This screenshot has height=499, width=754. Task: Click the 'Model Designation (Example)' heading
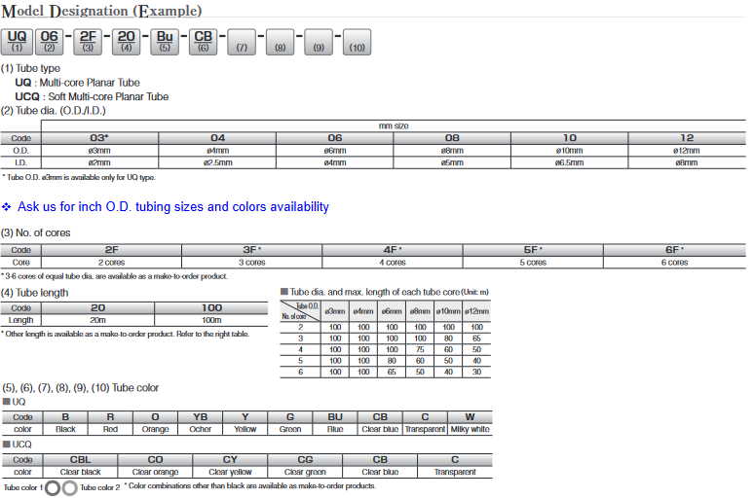[x=101, y=11]
